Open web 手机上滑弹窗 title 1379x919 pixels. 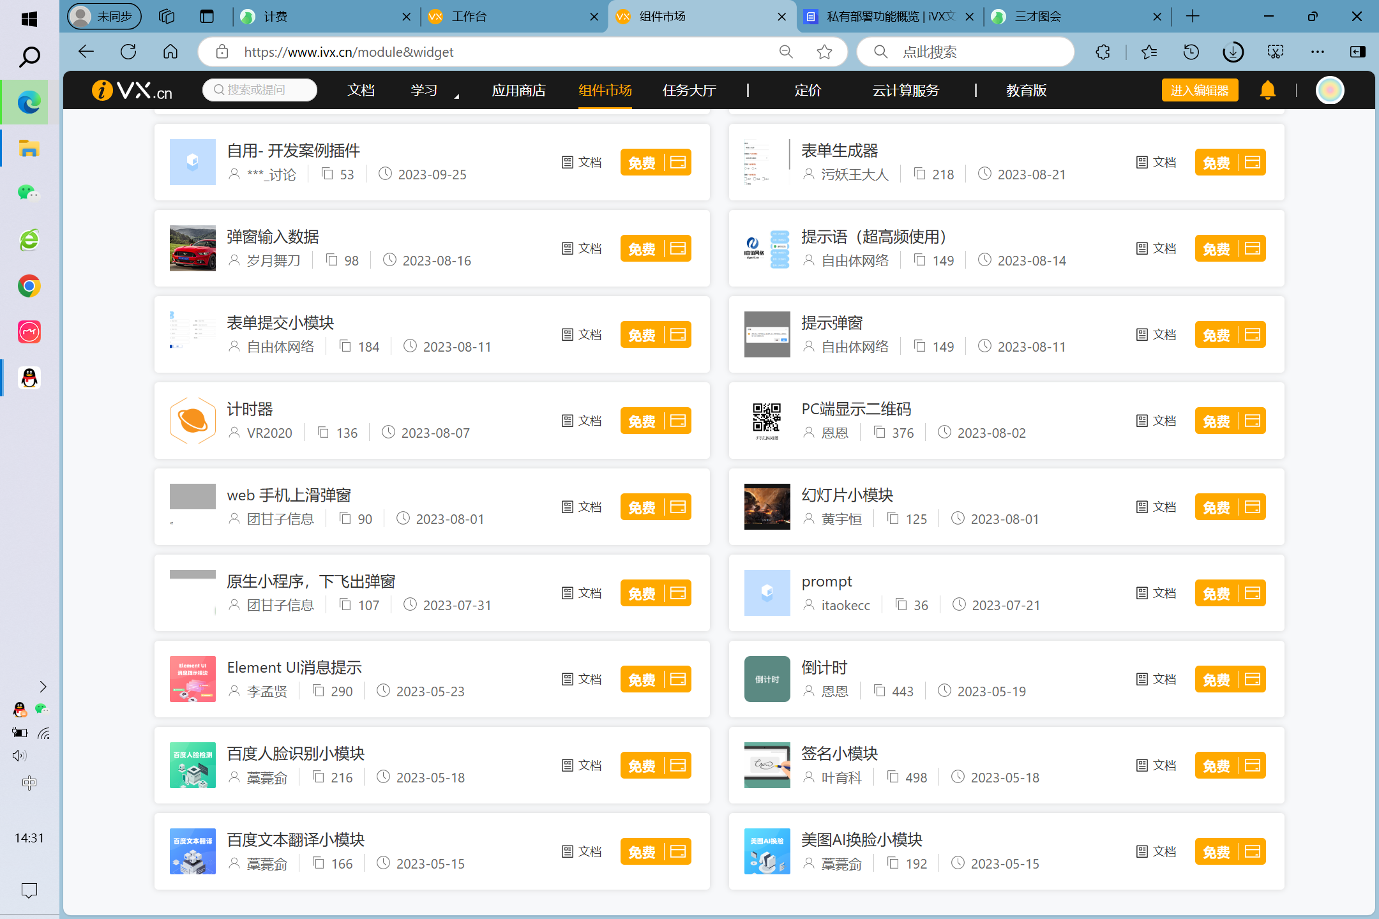(289, 495)
